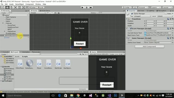Image resolution: width=174 pixels, height=98 pixels.
Task: Open Window menu
Action: coord(38,4)
